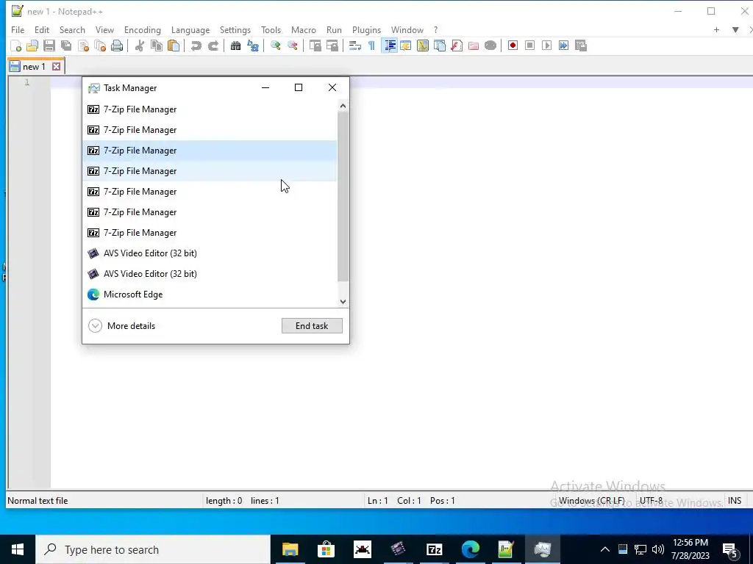Click the Save All toolbar icon
This screenshot has height=564, width=753.
pyautogui.click(x=65, y=46)
